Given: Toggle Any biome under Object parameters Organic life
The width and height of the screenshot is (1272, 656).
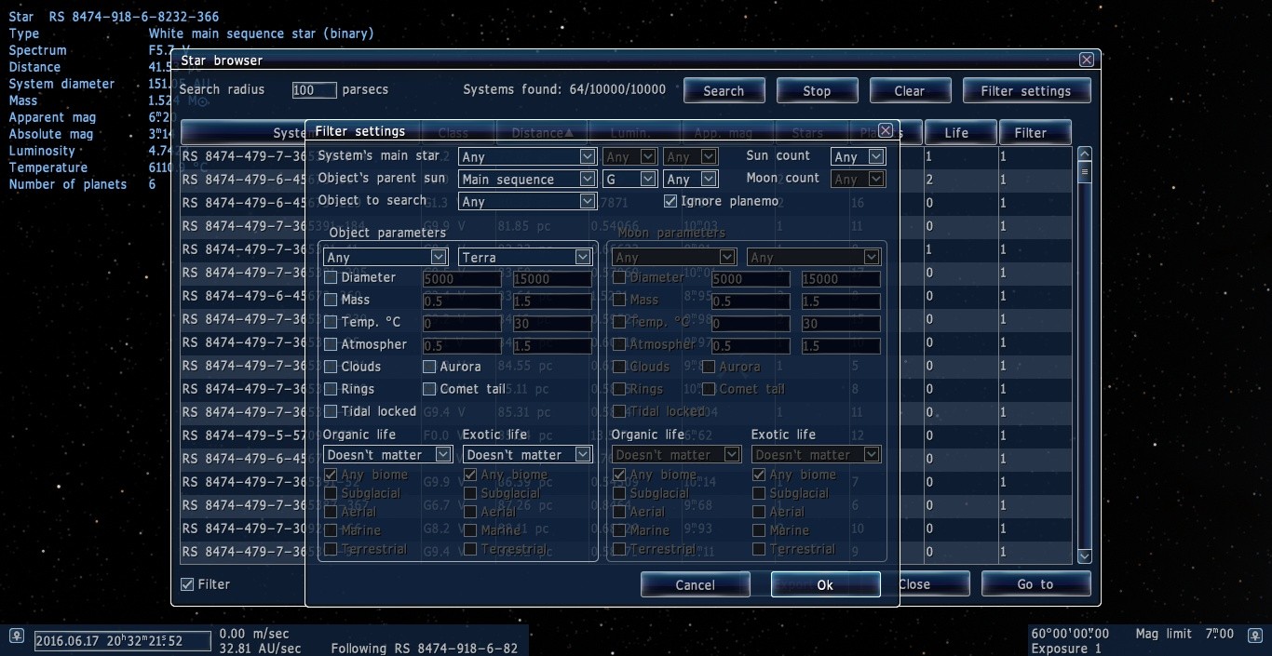Looking at the screenshot, I should (x=331, y=475).
